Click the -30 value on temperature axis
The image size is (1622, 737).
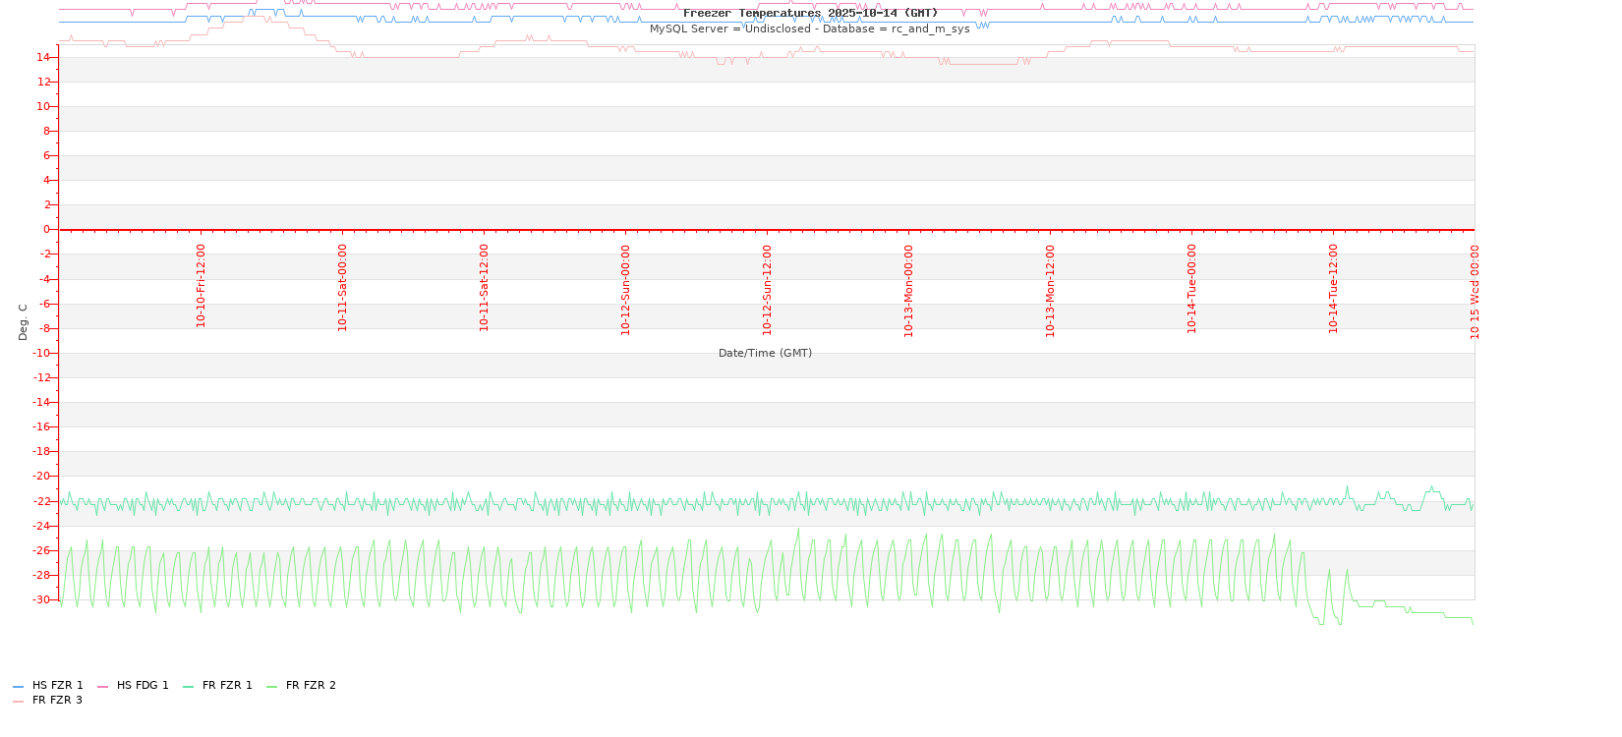(40, 600)
